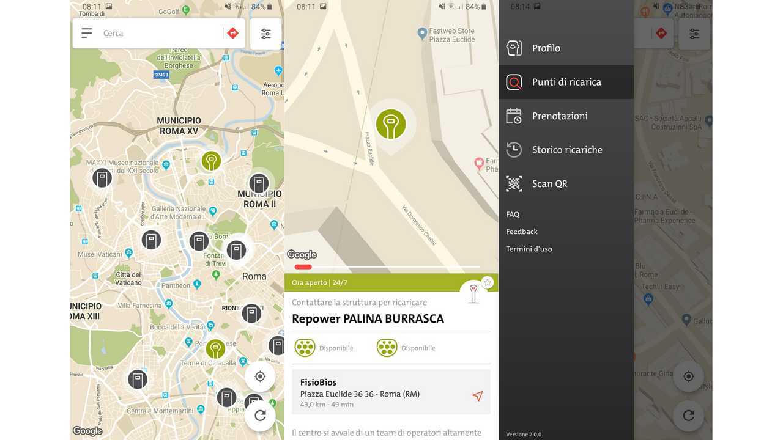Select the charging marker near Via Portuense

click(138, 380)
